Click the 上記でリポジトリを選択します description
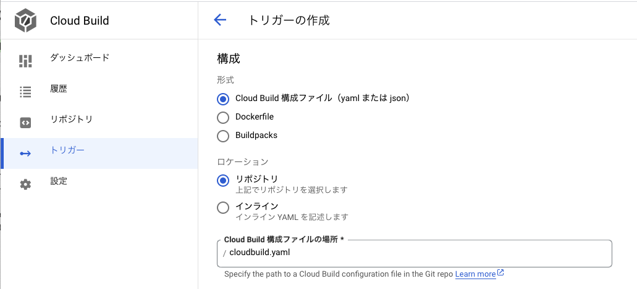This screenshot has width=637, height=289. click(291, 190)
